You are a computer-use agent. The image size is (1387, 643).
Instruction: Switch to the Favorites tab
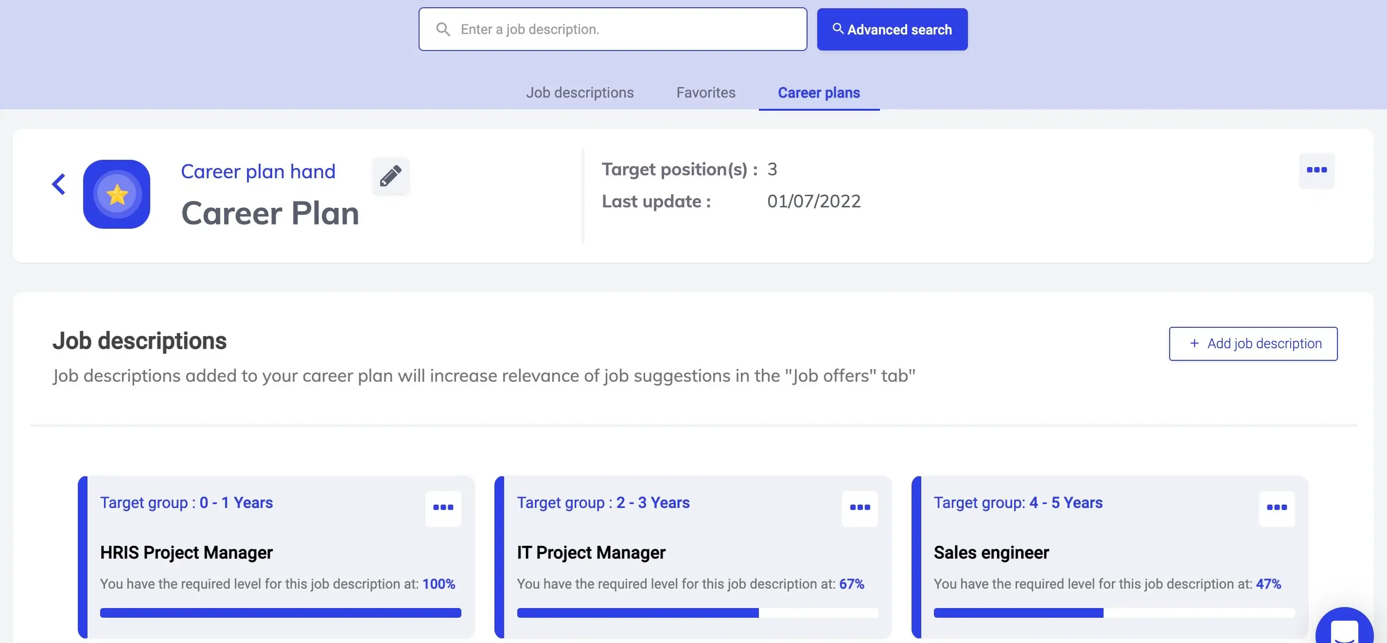coord(705,93)
